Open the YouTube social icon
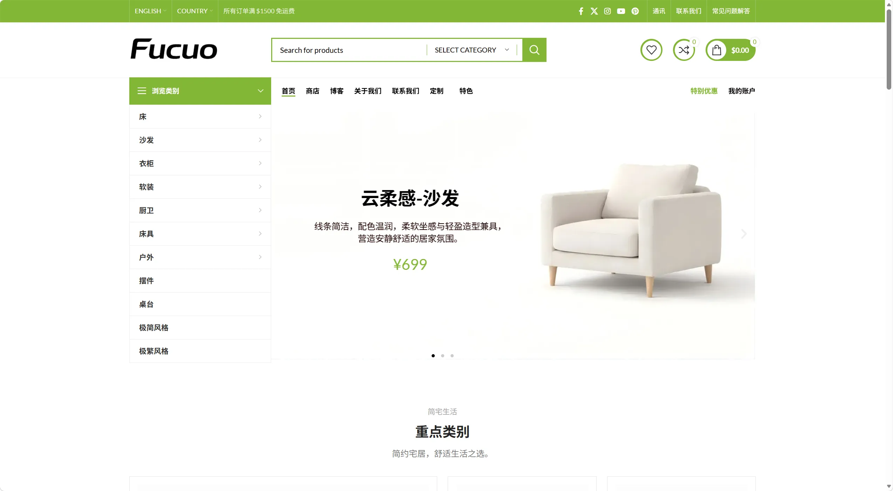Viewport: 893px width, 491px height. coord(621,11)
